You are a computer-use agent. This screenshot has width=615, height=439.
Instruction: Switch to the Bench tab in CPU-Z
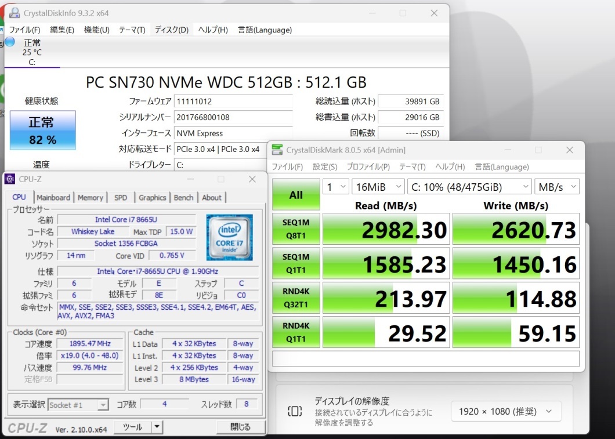click(183, 198)
